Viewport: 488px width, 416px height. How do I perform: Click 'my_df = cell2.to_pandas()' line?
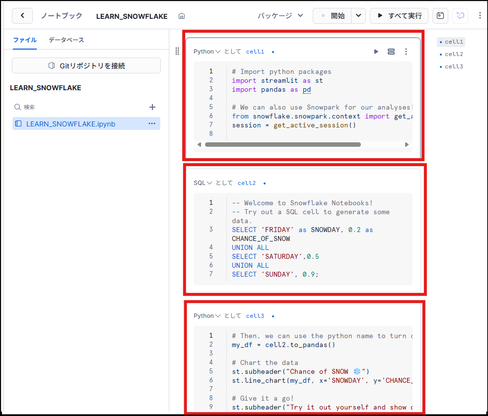(283, 345)
